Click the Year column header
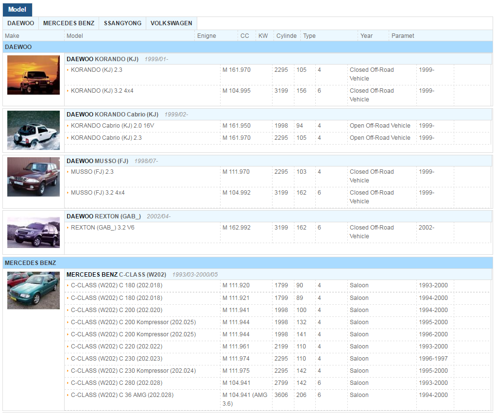The image size is (497, 413). 366,36
